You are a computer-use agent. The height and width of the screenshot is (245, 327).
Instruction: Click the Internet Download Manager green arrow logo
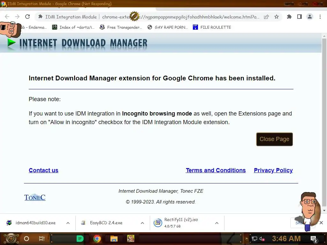pyautogui.click(x=11, y=42)
